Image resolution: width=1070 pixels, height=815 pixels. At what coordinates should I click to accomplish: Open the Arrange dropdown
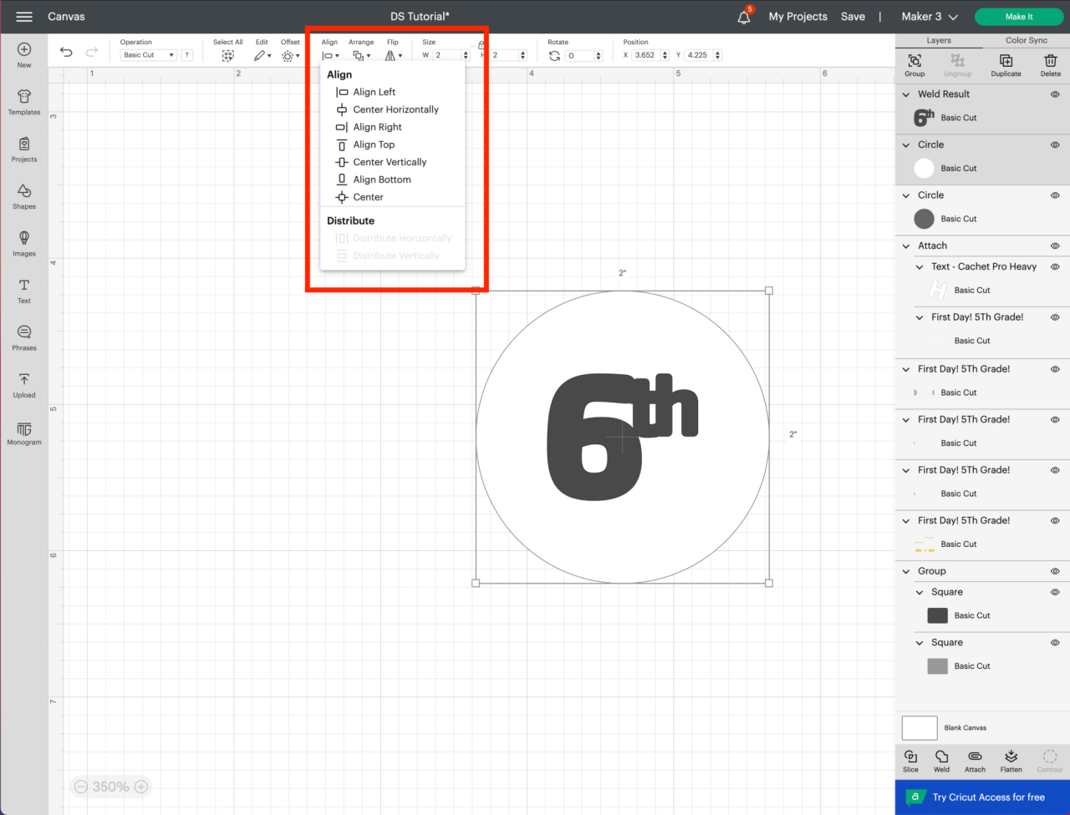point(361,55)
